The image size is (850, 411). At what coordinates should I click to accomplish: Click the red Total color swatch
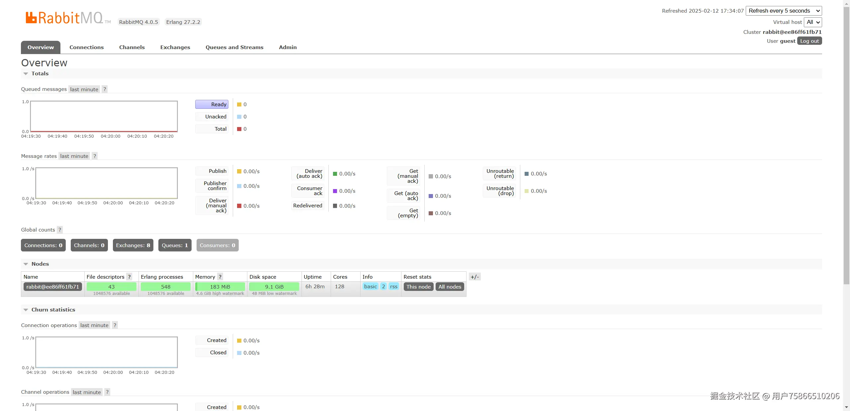239,129
